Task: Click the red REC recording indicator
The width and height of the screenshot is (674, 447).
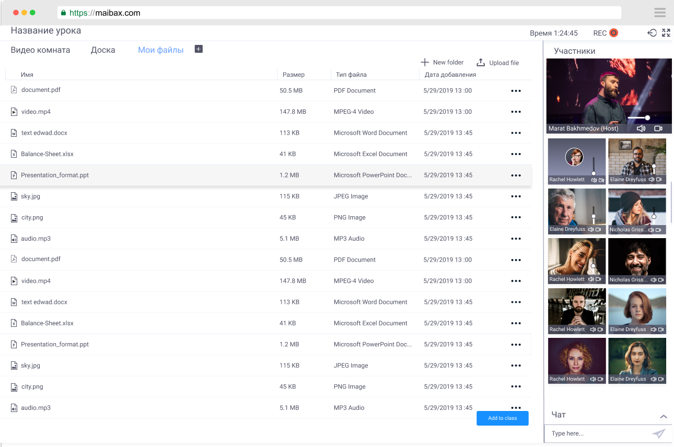Action: click(614, 33)
